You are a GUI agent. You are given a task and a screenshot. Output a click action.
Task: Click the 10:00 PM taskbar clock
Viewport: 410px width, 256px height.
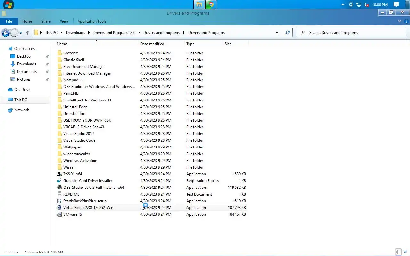pyautogui.click(x=380, y=5)
